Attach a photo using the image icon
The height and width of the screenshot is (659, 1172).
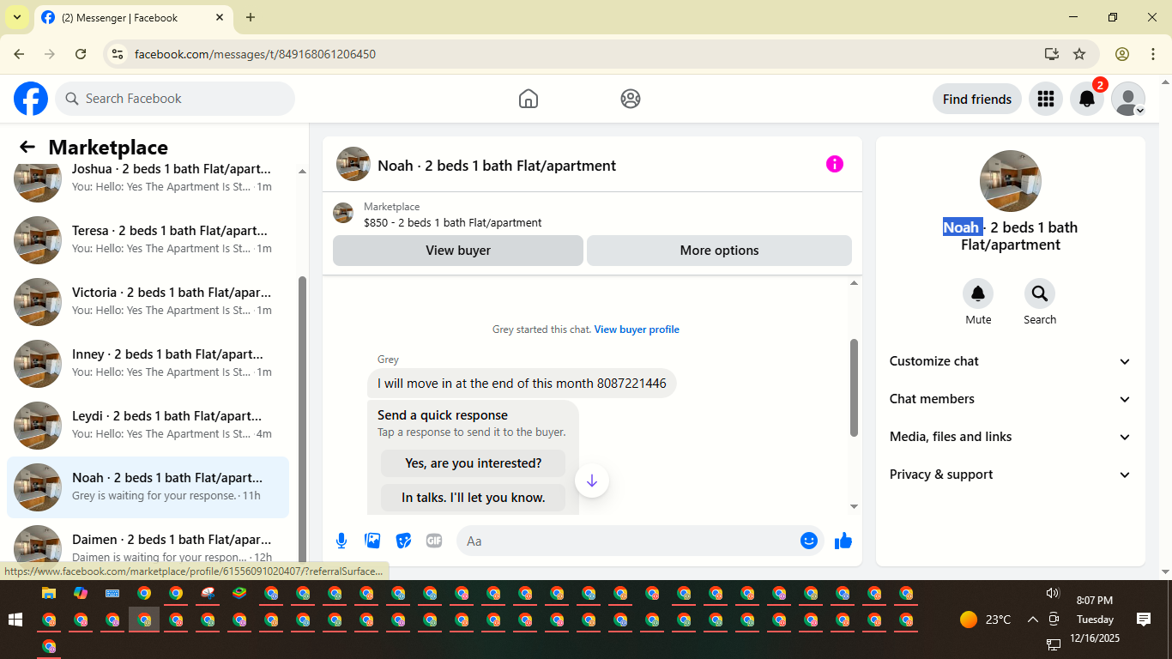pyautogui.click(x=372, y=541)
